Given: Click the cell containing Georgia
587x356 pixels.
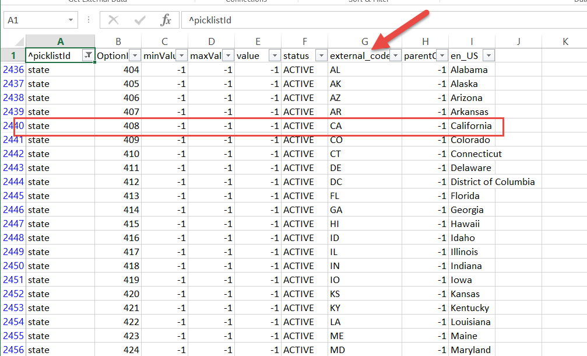Looking at the screenshot, I should pyautogui.click(x=472, y=210).
